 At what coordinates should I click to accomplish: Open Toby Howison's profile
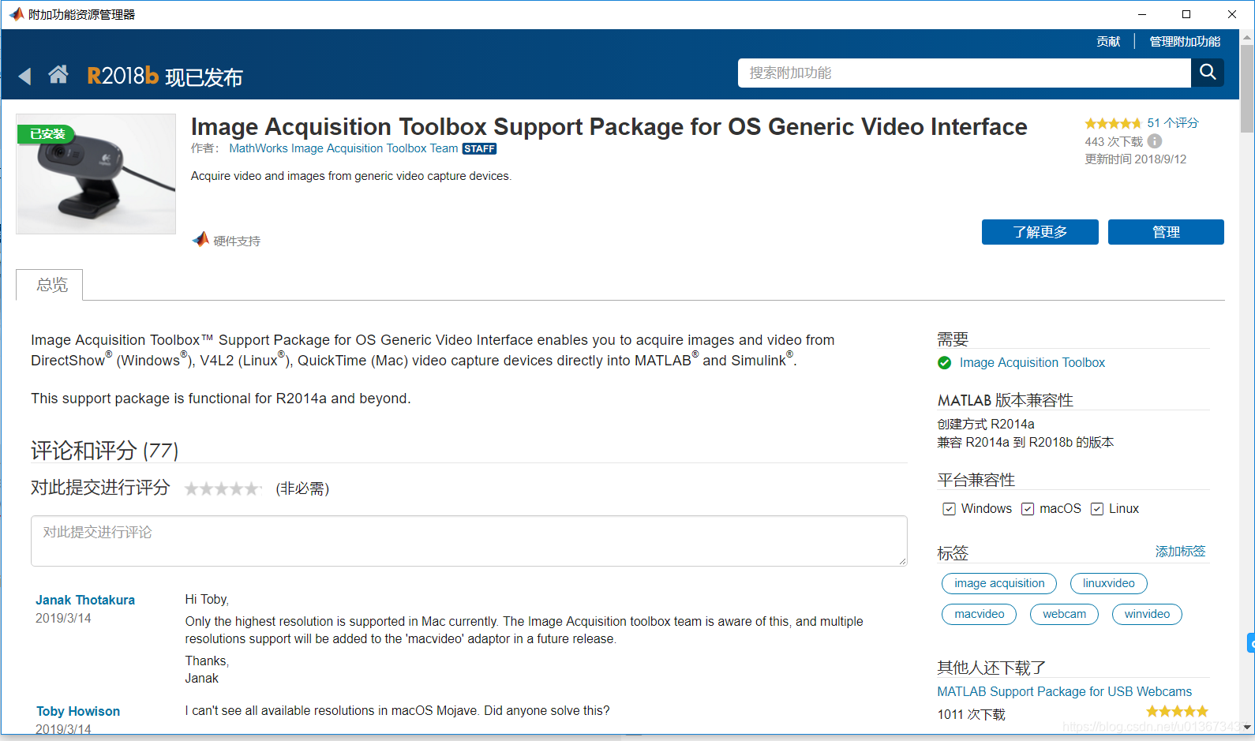click(x=78, y=711)
